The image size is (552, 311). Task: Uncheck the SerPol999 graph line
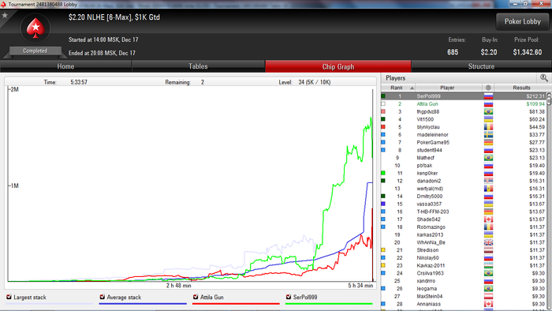pyautogui.click(x=289, y=297)
